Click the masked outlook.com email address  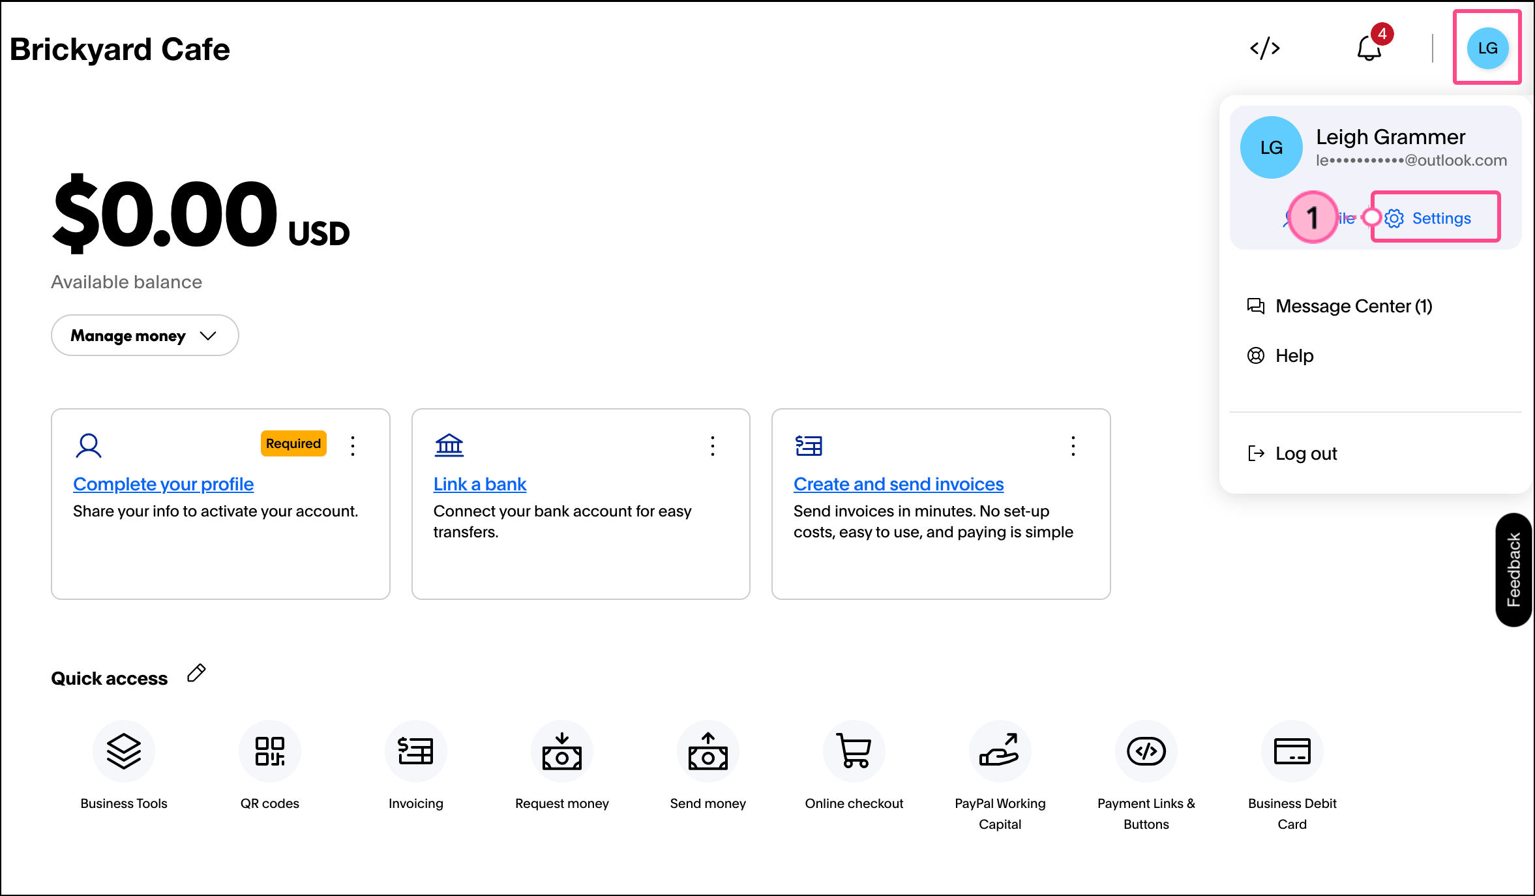pyautogui.click(x=1411, y=160)
